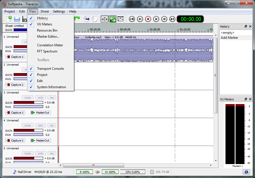
Task: Click track 4 MasterOut output button
Action: pyautogui.click(x=41, y=140)
